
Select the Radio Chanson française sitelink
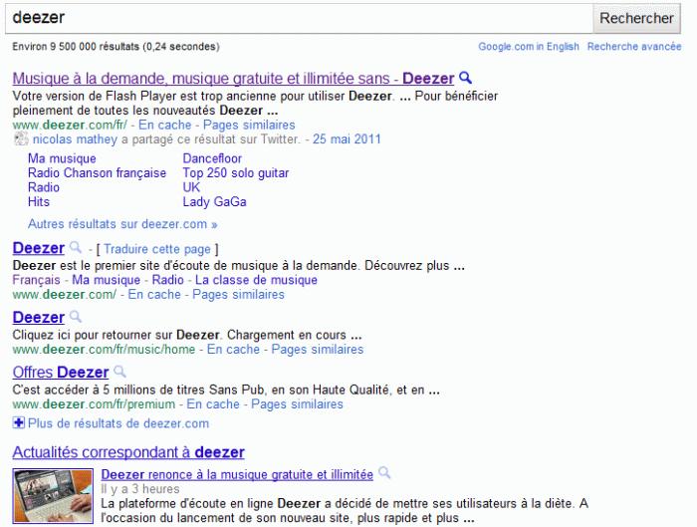pos(97,173)
